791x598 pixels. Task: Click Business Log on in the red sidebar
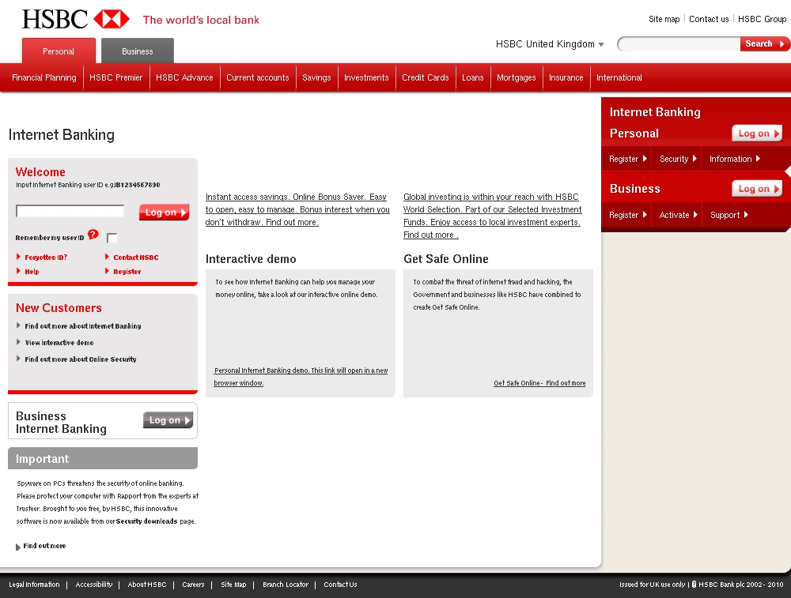(x=757, y=189)
